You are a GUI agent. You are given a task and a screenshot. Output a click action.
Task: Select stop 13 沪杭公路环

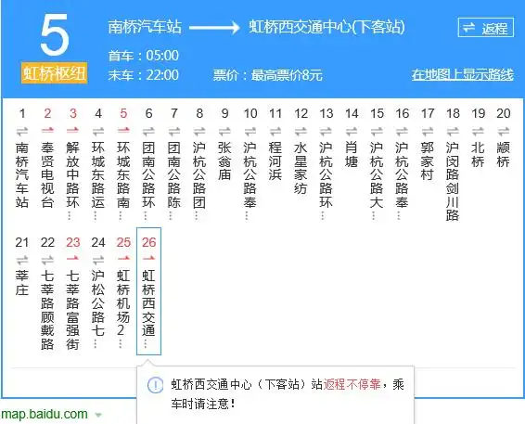(x=326, y=181)
